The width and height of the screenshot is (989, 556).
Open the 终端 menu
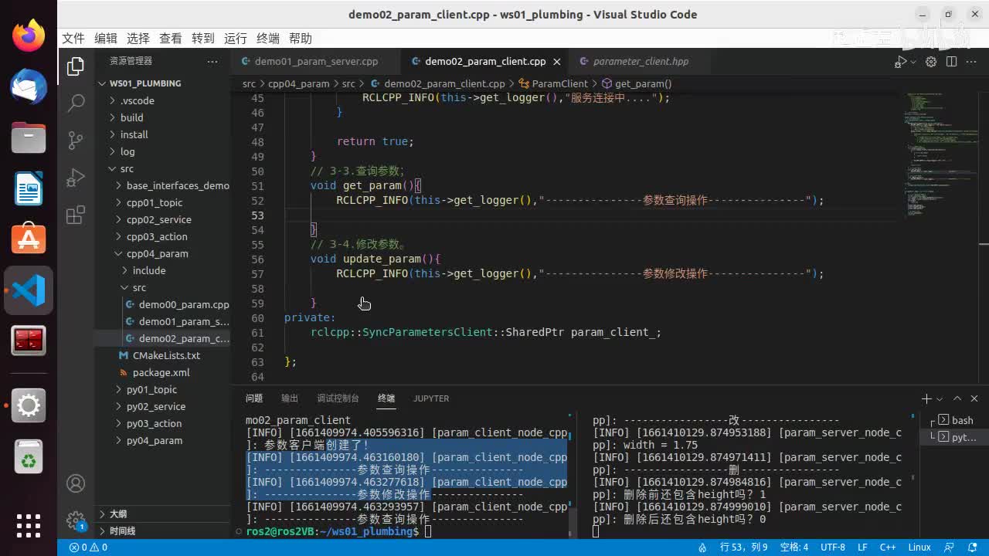pyautogui.click(x=267, y=39)
